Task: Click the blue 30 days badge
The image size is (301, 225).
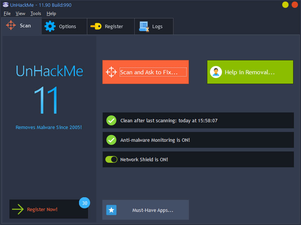Action: (x=84, y=203)
